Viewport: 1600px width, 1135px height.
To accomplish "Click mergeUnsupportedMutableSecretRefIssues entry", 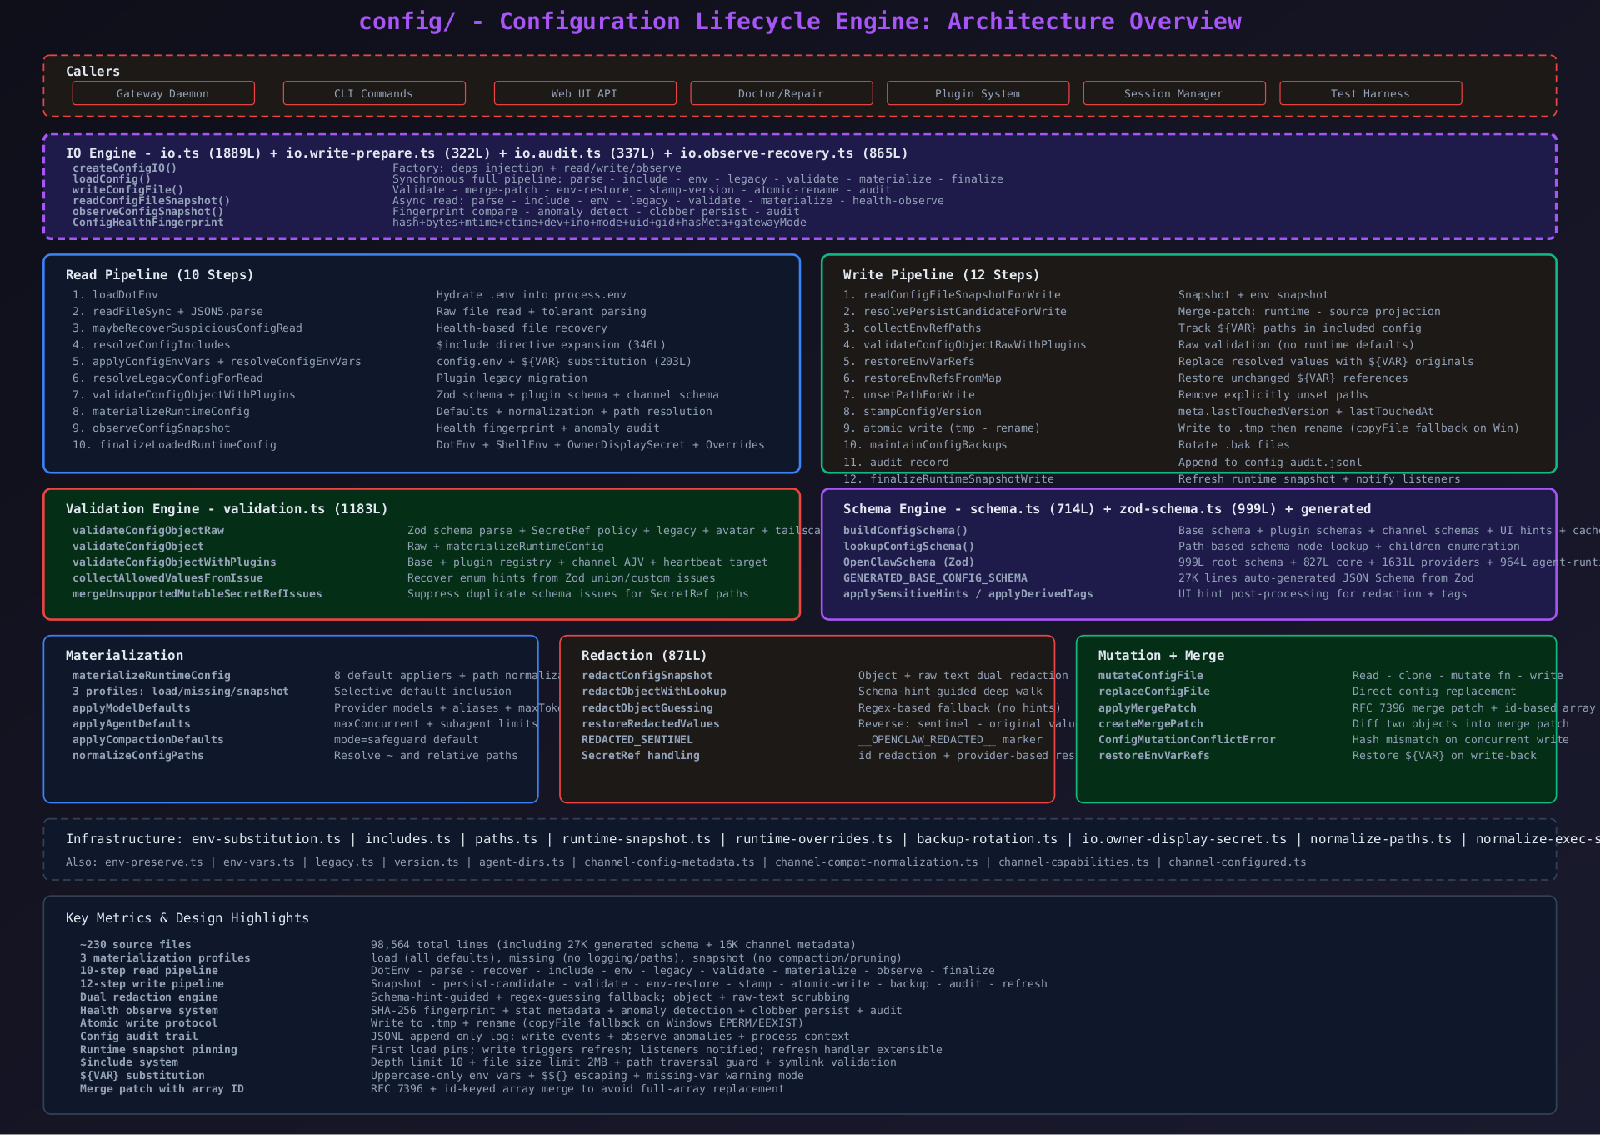I will [x=197, y=594].
